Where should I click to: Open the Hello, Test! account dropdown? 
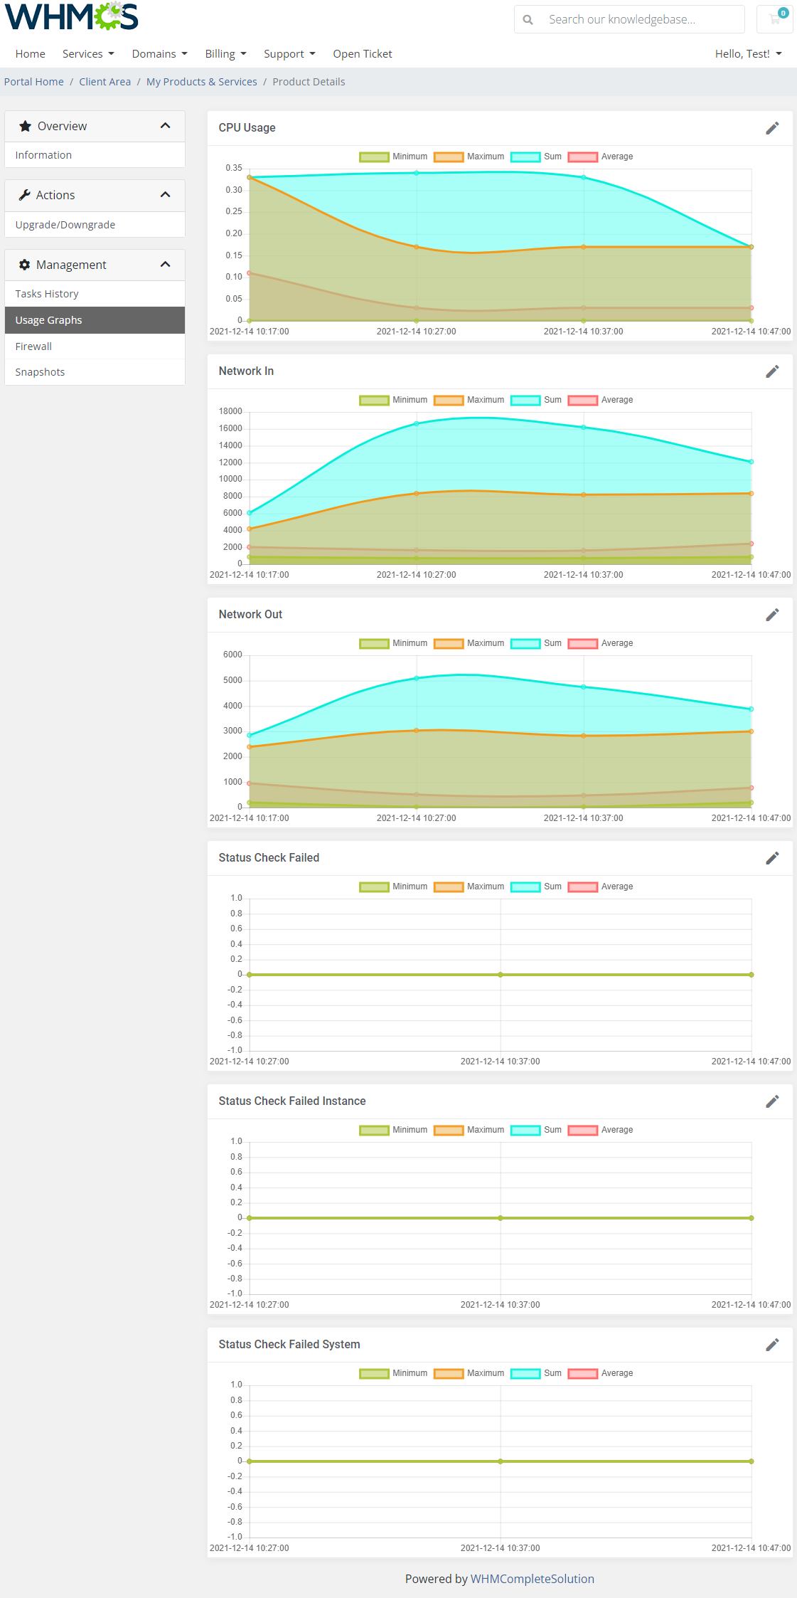[x=749, y=54]
